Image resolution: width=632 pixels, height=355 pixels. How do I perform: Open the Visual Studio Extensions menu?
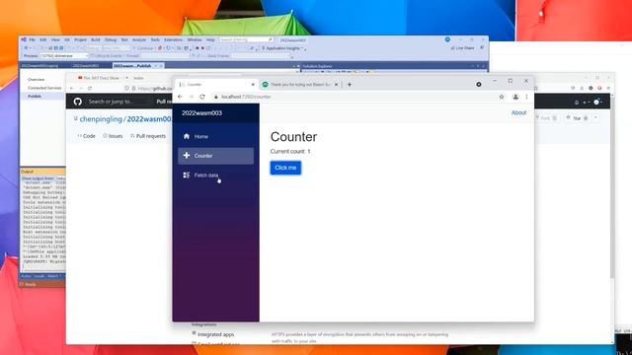(x=173, y=39)
